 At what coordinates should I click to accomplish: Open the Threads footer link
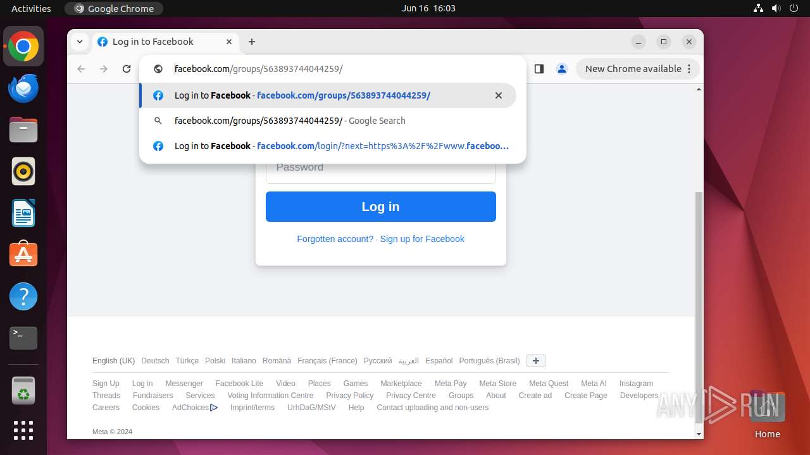pyautogui.click(x=106, y=396)
